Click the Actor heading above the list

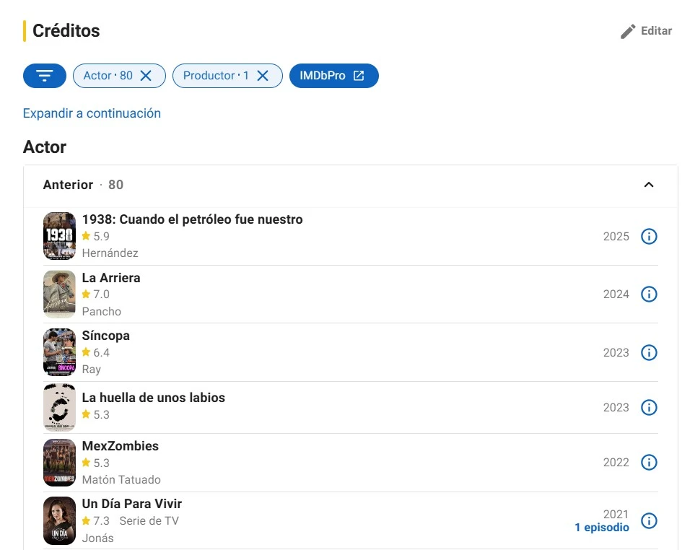click(x=45, y=147)
